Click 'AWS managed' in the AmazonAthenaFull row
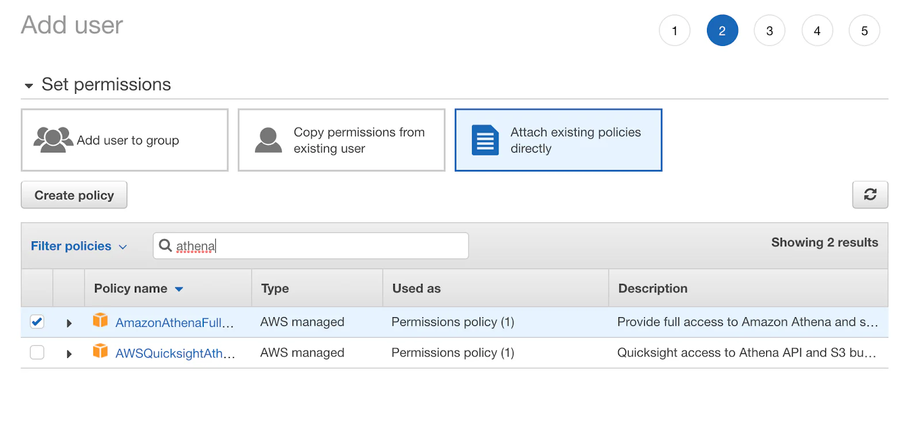Viewport: 921px width, 430px height. click(302, 322)
